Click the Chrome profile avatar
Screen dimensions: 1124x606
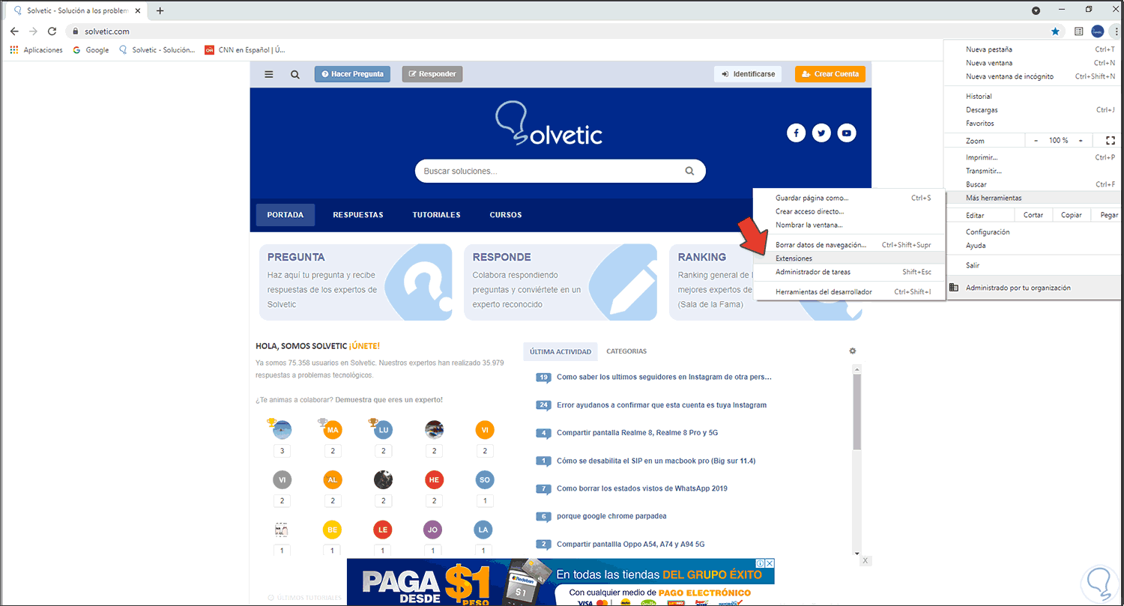click(1097, 31)
